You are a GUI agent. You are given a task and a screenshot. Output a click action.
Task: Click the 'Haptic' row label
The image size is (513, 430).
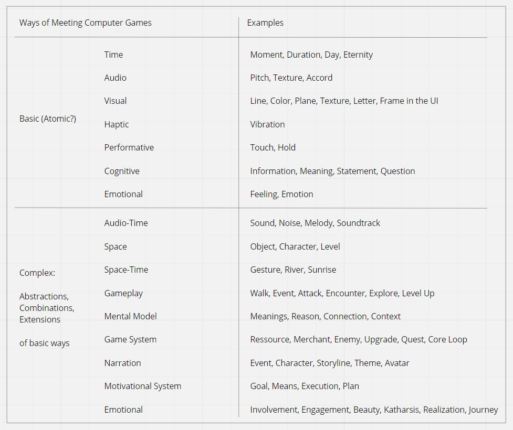click(116, 124)
